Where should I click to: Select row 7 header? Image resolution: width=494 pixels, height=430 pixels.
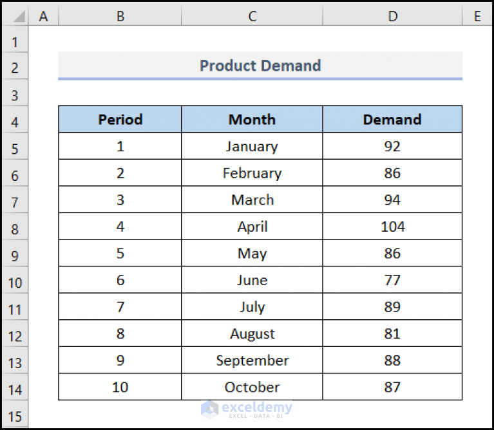click(15, 200)
